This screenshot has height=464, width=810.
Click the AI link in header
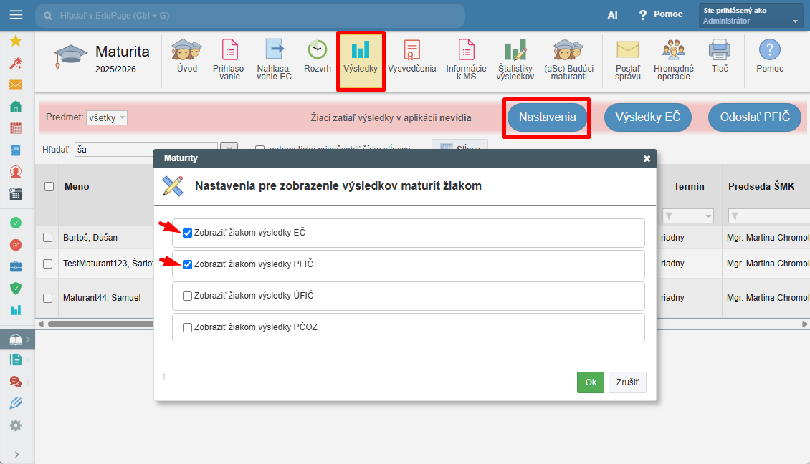[612, 15]
